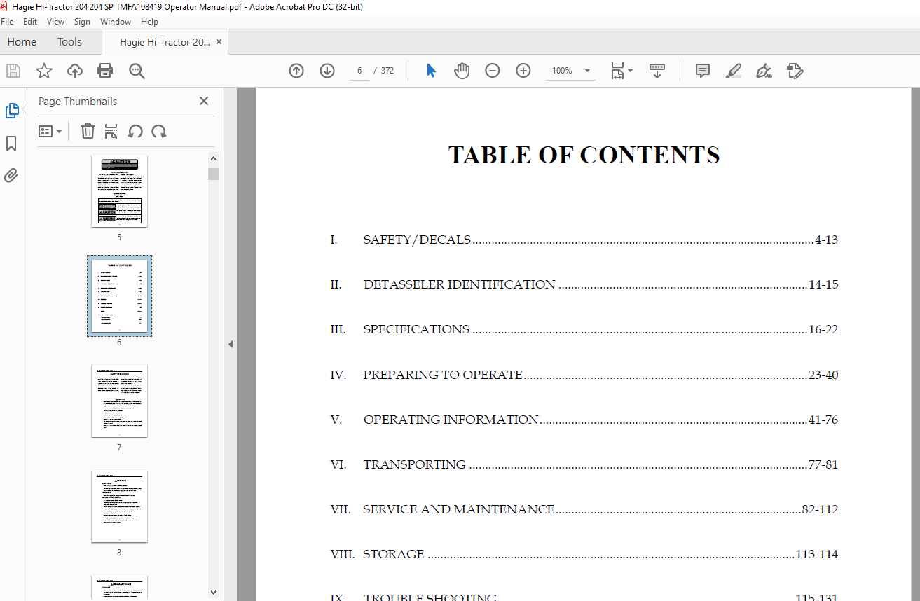
Task: Open the Sign menu
Action: click(82, 22)
